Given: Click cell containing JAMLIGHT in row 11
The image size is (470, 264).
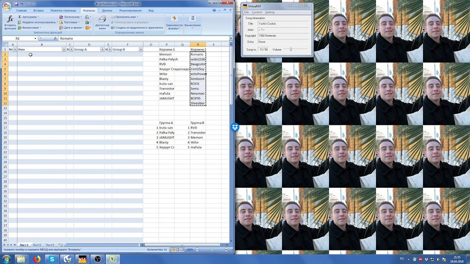Looking at the screenshot, I should [166, 98].
